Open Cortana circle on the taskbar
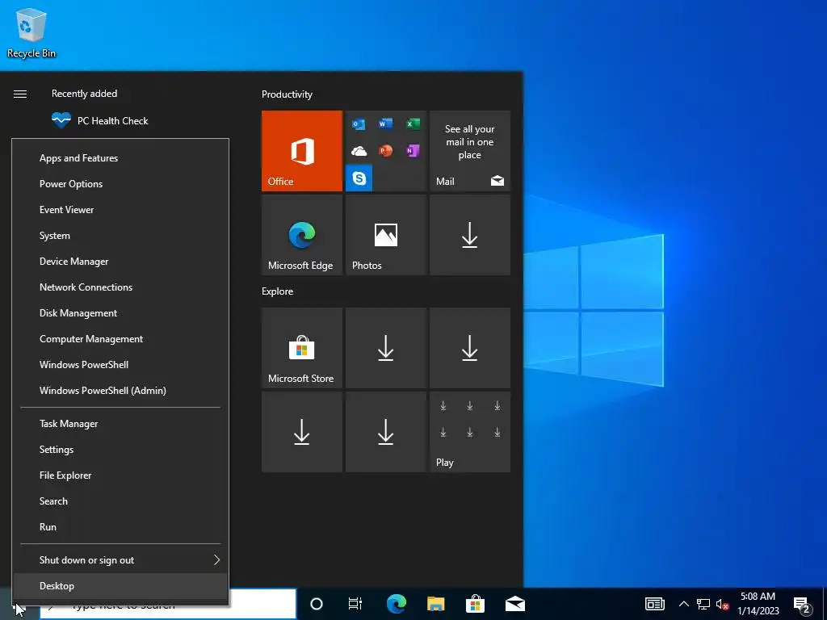827x620 pixels. click(x=317, y=604)
